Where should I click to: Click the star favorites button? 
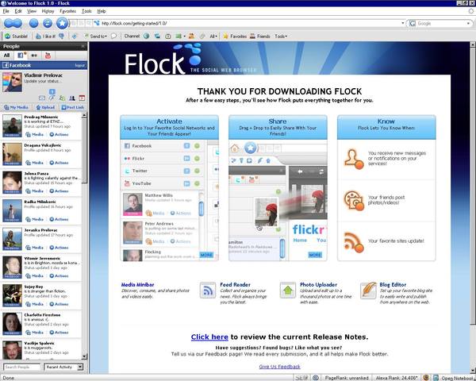tap(62, 23)
